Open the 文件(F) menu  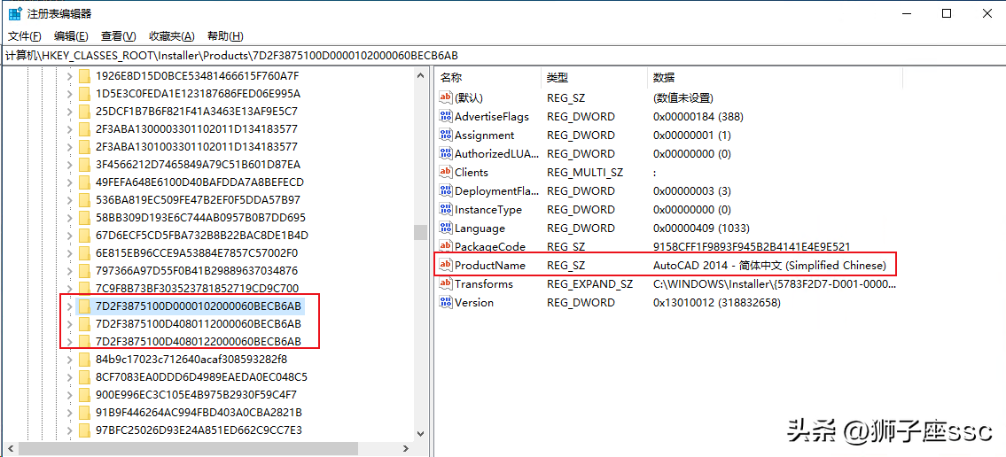click(25, 36)
